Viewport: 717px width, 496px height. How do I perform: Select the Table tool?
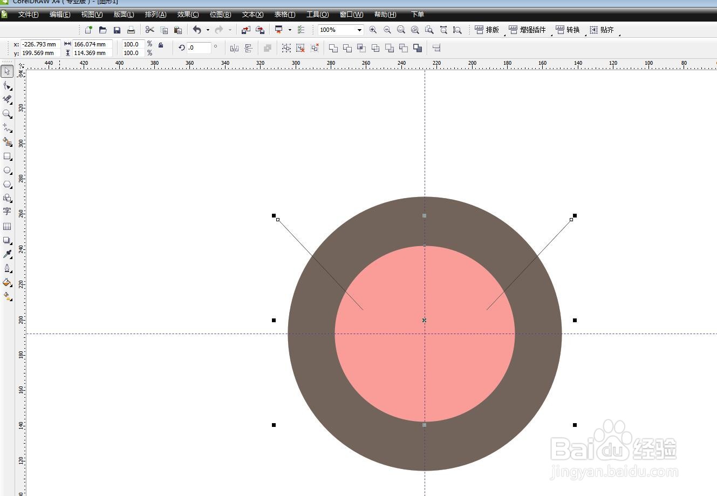[7, 226]
